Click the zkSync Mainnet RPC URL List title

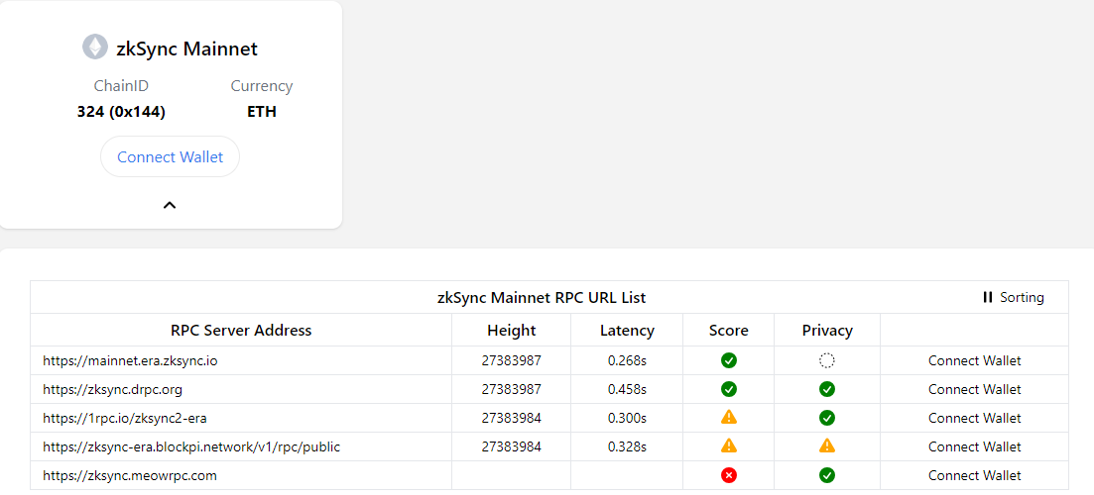pos(542,297)
